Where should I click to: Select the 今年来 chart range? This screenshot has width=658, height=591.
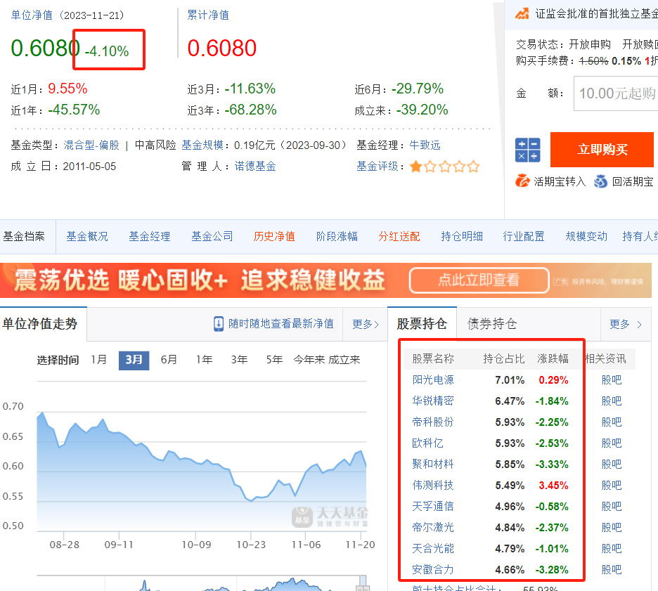click(x=309, y=360)
